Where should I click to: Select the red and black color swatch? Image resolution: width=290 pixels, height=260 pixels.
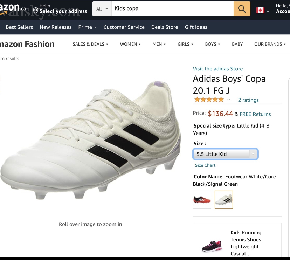tap(202, 200)
